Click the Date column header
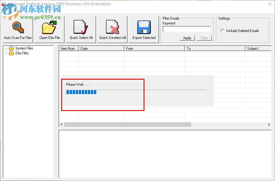Screen dimensions: 275x181 point(101,48)
